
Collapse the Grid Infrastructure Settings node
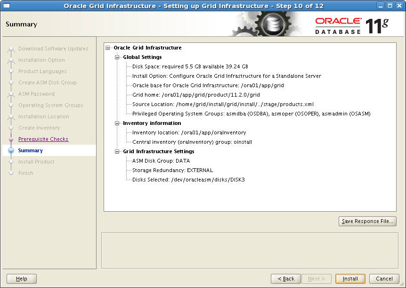tap(117, 151)
